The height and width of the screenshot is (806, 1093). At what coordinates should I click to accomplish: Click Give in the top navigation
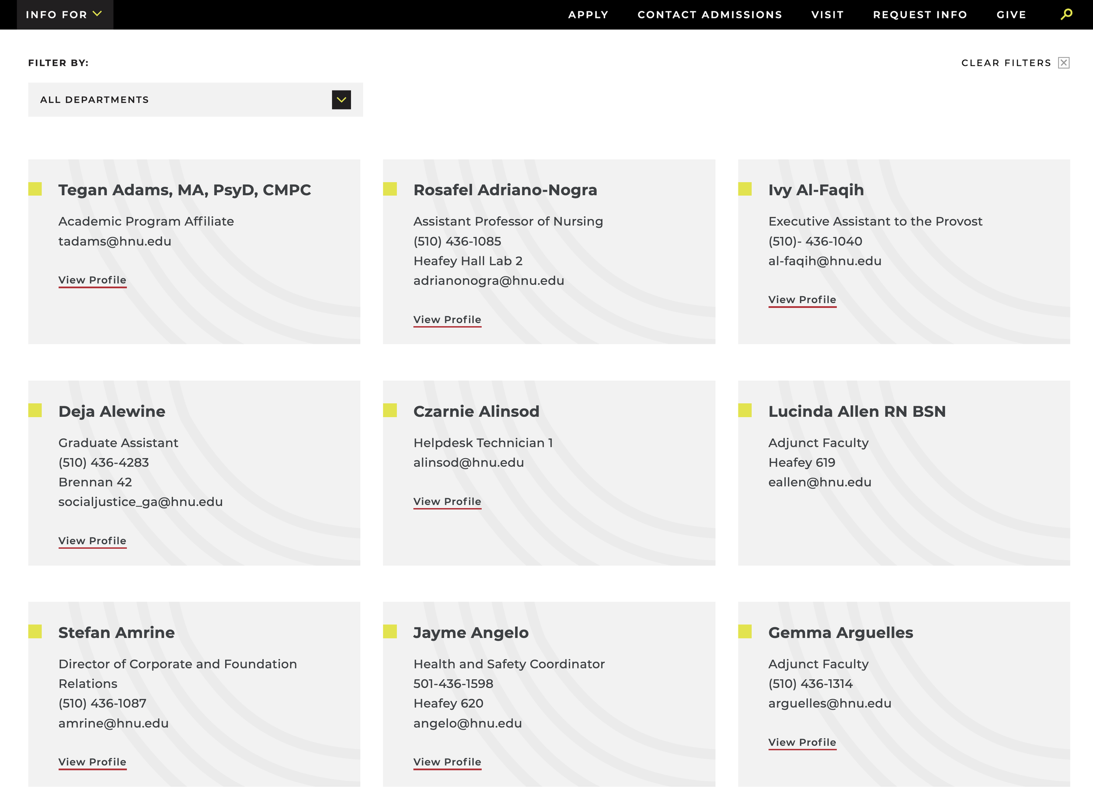(x=1011, y=15)
